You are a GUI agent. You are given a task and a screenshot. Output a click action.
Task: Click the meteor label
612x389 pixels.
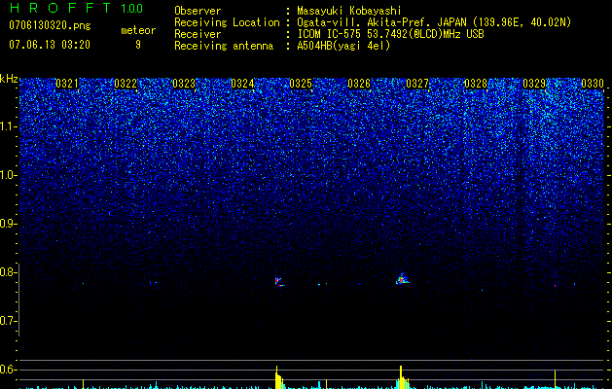(138, 30)
